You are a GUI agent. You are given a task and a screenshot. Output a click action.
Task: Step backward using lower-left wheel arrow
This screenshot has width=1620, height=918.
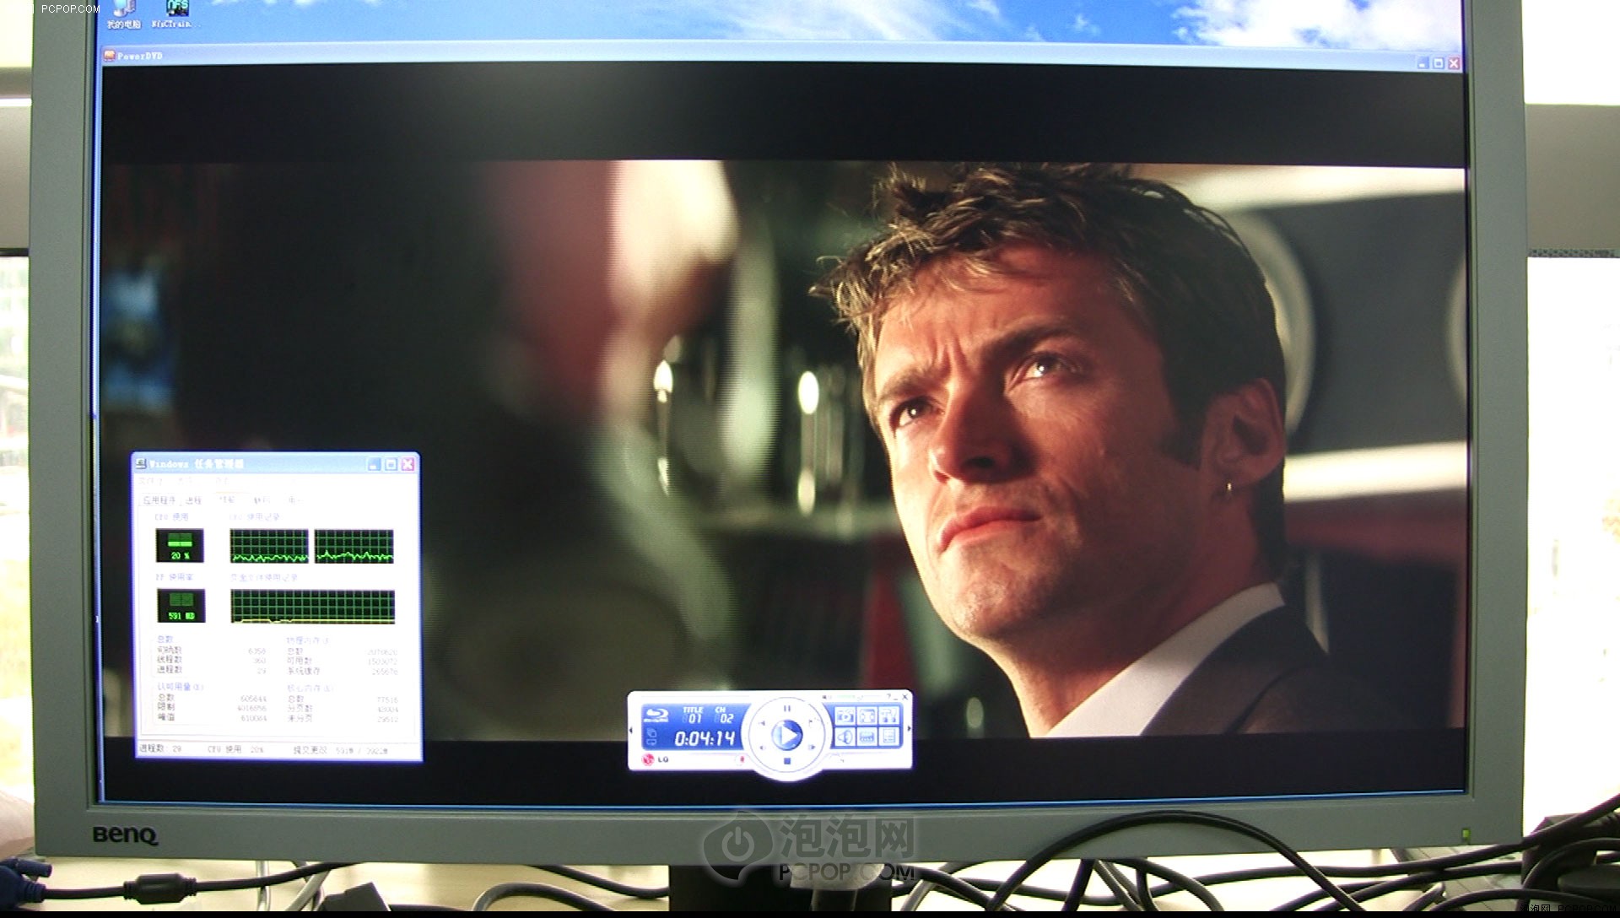coord(763,748)
